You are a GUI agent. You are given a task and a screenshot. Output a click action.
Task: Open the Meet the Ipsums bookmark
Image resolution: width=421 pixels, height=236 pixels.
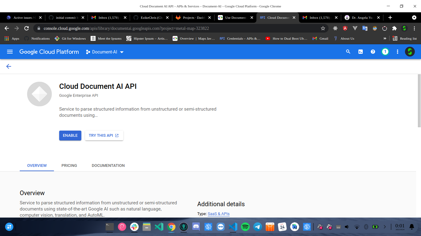pyautogui.click(x=106, y=38)
